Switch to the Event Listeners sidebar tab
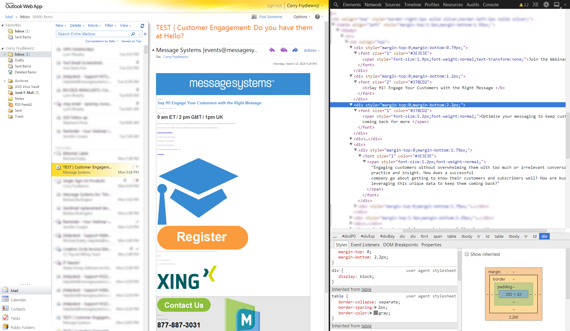The height and width of the screenshot is (331, 570). (x=365, y=245)
